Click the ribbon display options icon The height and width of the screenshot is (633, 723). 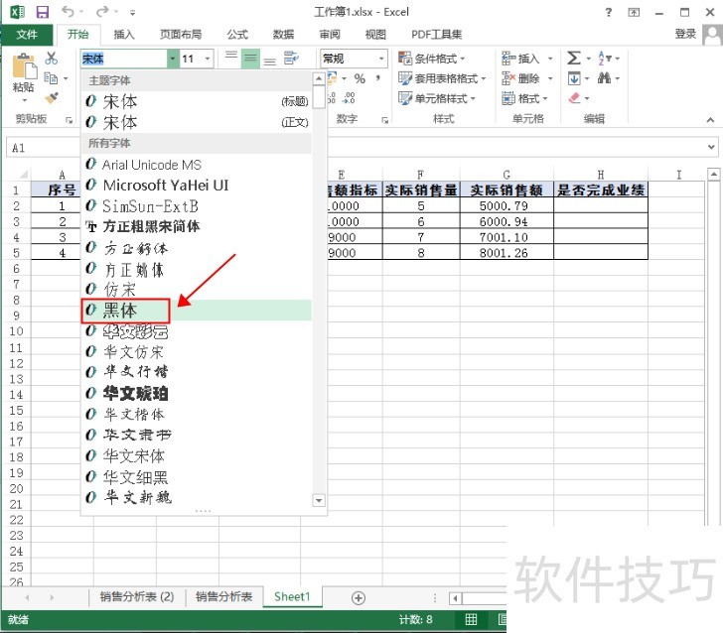coord(634,12)
